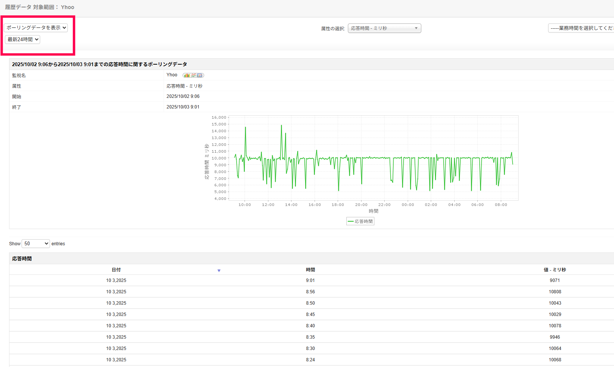Change Show entries count dropdown
The height and width of the screenshot is (367, 614).
(36, 244)
